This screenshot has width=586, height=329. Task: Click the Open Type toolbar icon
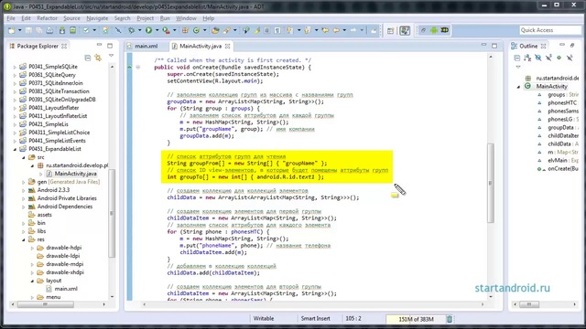coord(215,30)
